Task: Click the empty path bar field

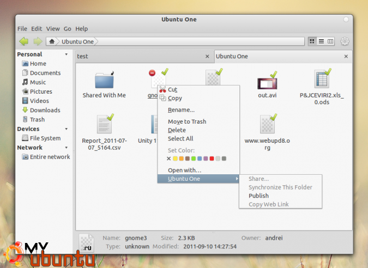Action: click(201, 41)
